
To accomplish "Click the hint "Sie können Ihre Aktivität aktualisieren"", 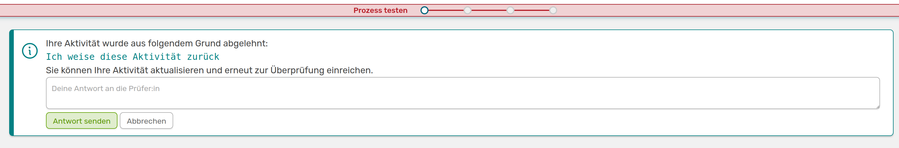I will click(x=209, y=70).
